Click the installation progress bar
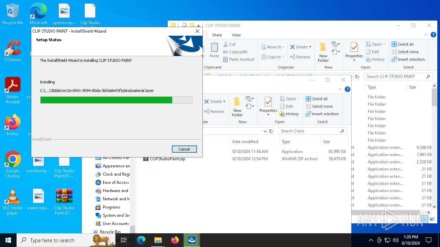The width and height of the screenshot is (440, 247). 116,100
